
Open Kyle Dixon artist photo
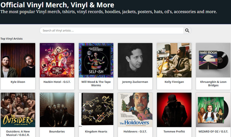coord(18,60)
